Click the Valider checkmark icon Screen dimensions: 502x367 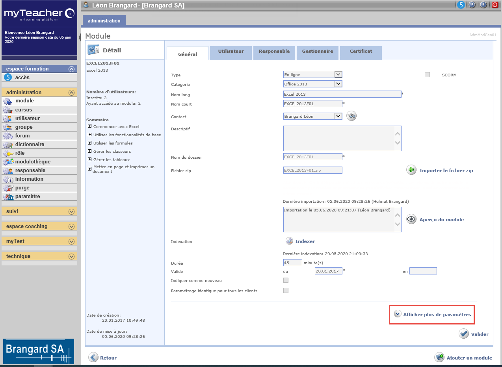(x=463, y=334)
